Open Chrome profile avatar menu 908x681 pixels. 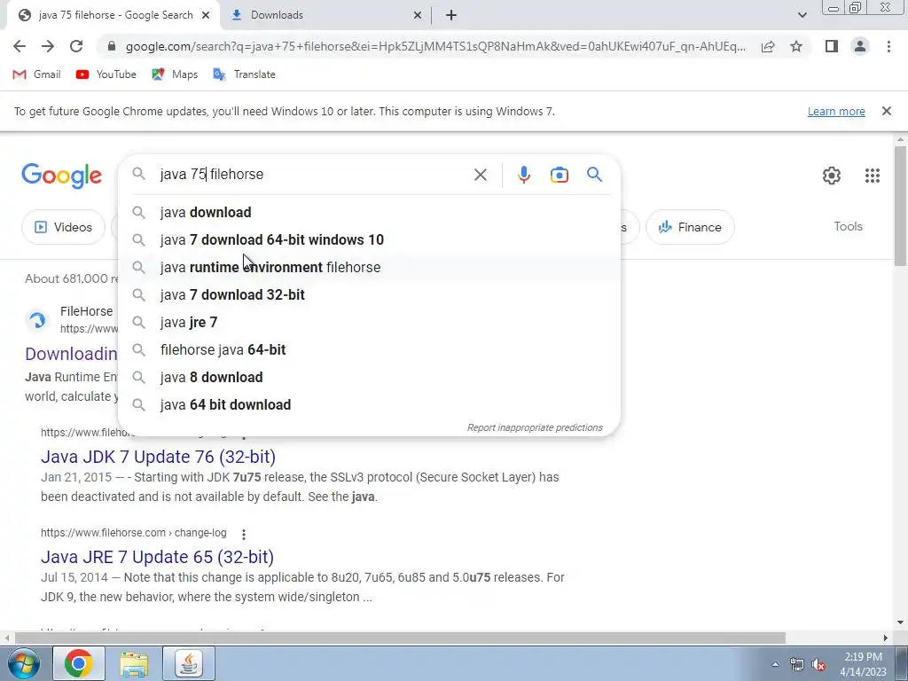click(x=860, y=46)
